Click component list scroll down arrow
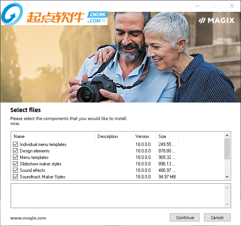This screenshot has height=226, width=241. 227,177
